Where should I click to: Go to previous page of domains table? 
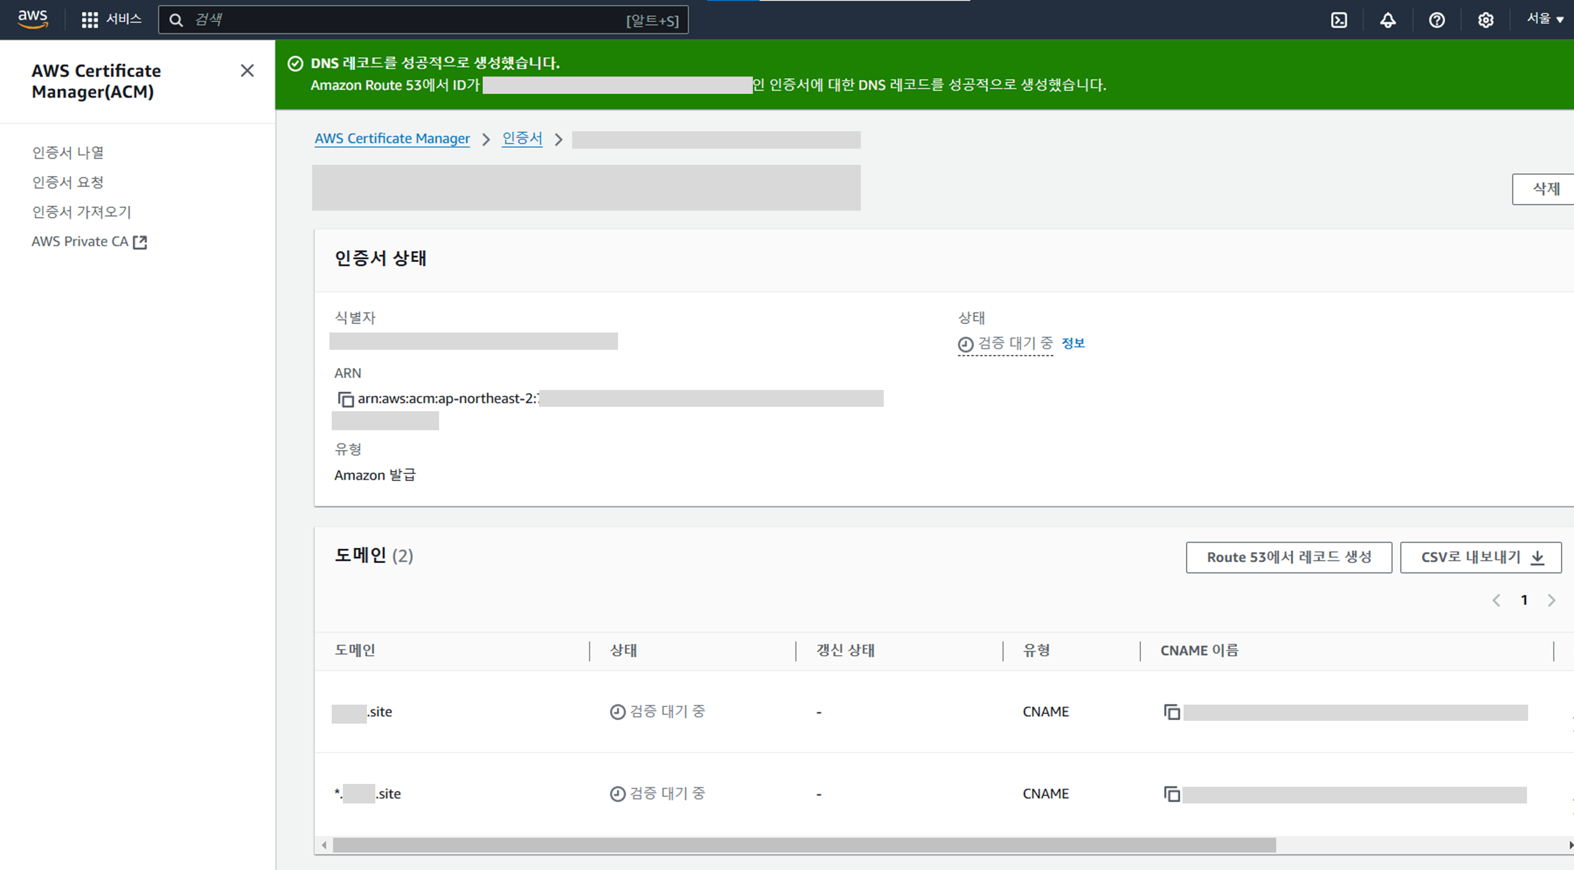click(x=1496, y=600)
